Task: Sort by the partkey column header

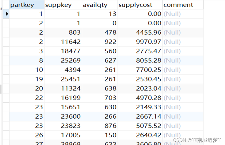Action: [x=27, y=5]
